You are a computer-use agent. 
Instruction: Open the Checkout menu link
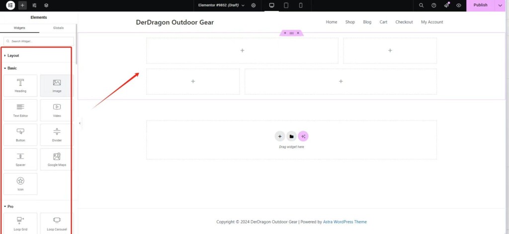404,22
